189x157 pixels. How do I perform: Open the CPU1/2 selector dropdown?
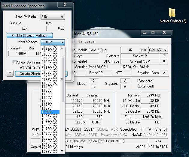pos(158,50)
